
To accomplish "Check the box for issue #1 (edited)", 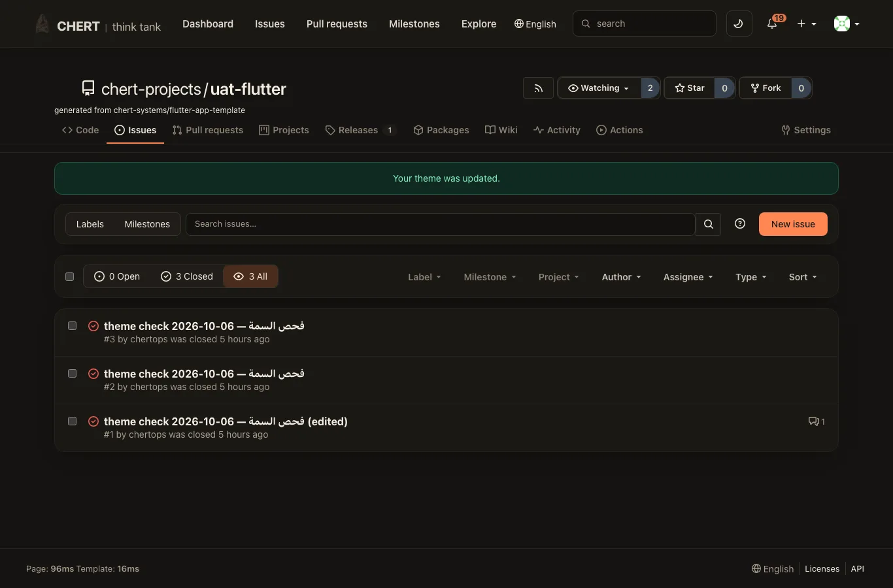I will coord(73,421).
